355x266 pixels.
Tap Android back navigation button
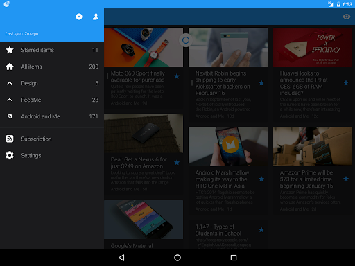(121, 258)
